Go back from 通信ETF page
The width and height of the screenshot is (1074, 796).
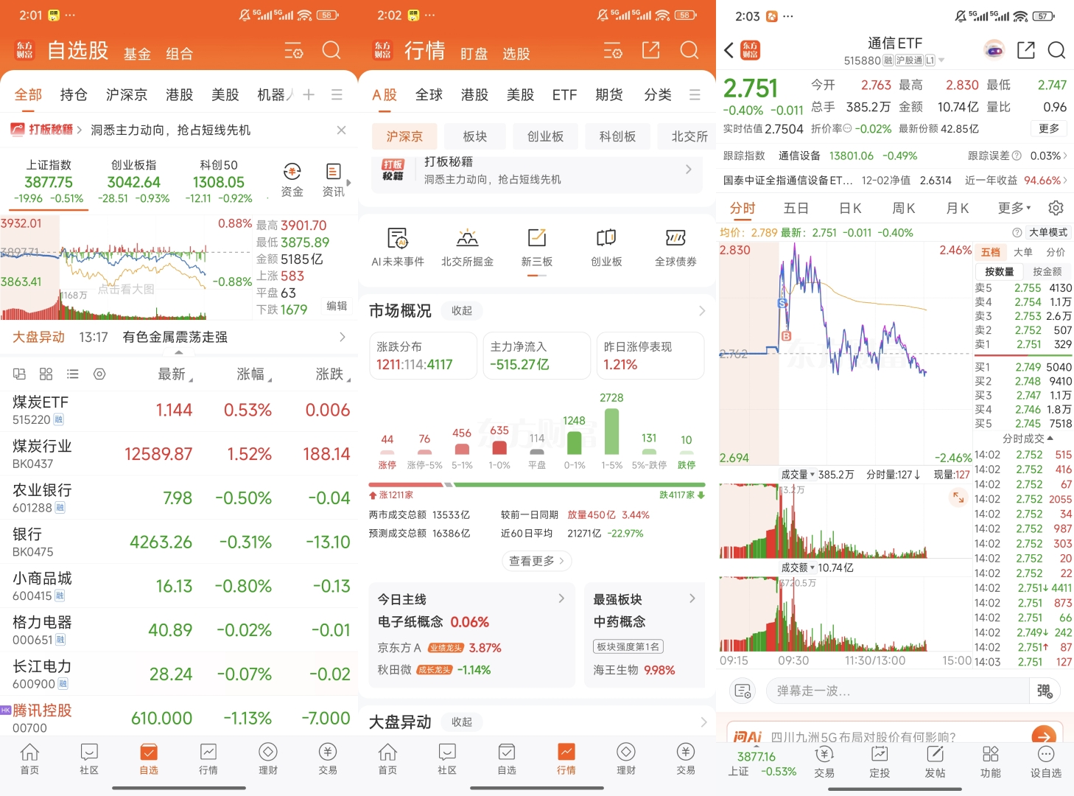tap(729, 50)
